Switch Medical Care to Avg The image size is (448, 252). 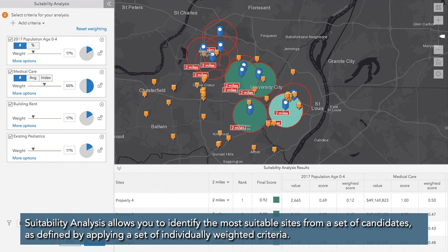(x=33, y=78)
